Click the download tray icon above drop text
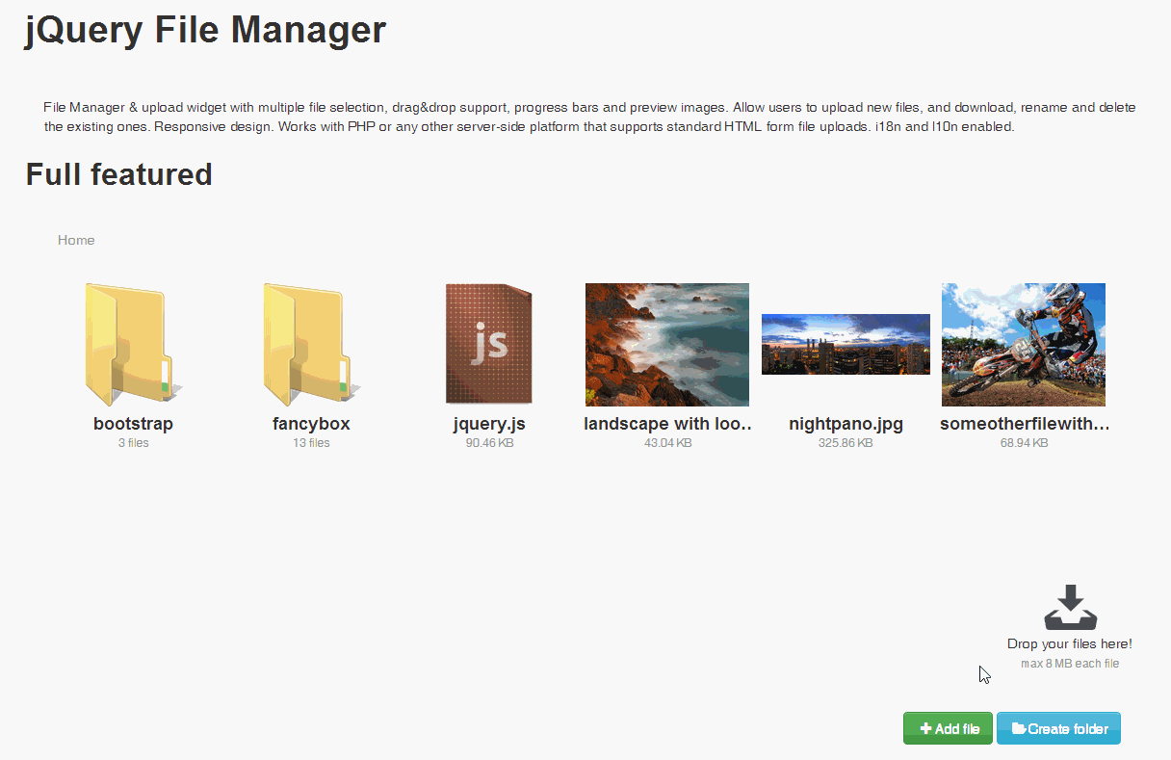 (1070, 607)
